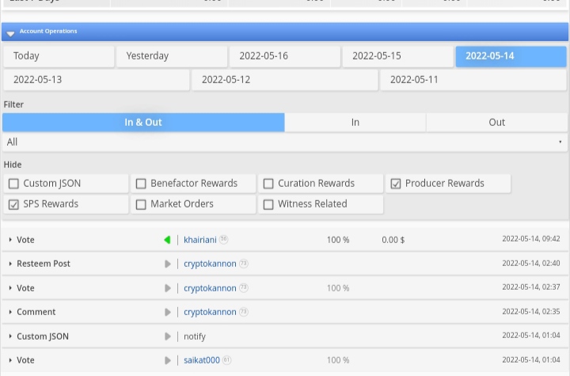Expand the khairiani Vote row details

(x=10, y=240)
